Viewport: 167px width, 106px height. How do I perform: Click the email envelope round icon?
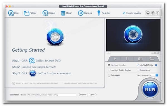[153, 13]
